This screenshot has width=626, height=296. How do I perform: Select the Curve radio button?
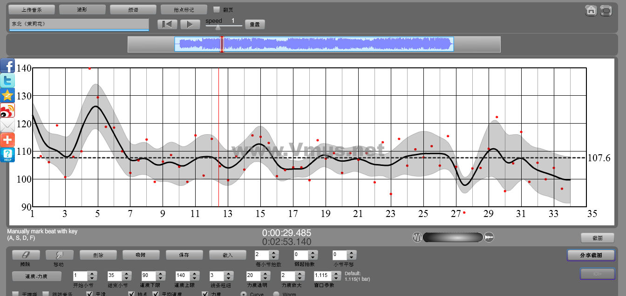(x=243, y=294)
